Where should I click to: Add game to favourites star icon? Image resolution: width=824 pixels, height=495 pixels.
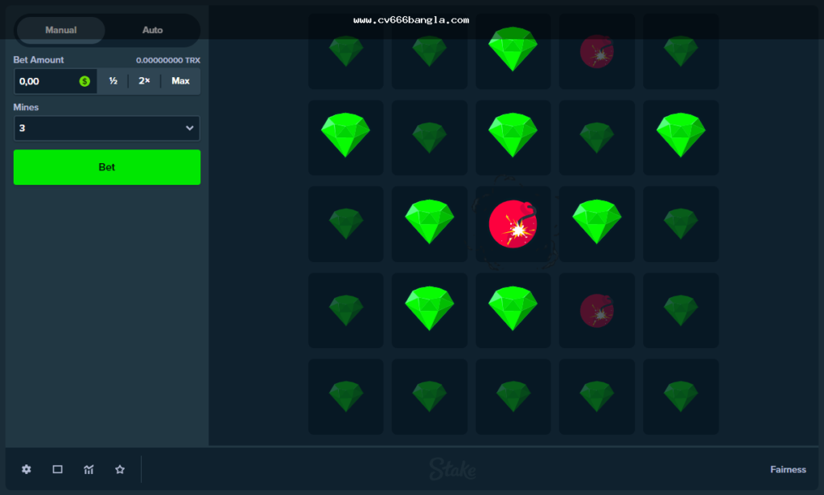(x=120, y=469)
